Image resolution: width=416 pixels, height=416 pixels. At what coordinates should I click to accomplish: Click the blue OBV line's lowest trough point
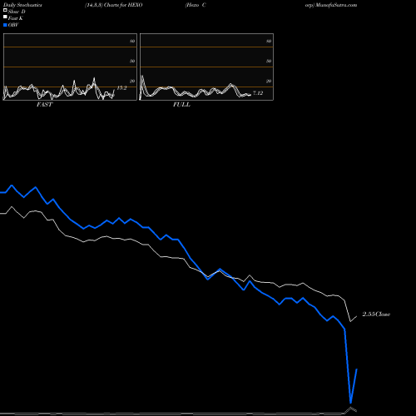point(351,403)
